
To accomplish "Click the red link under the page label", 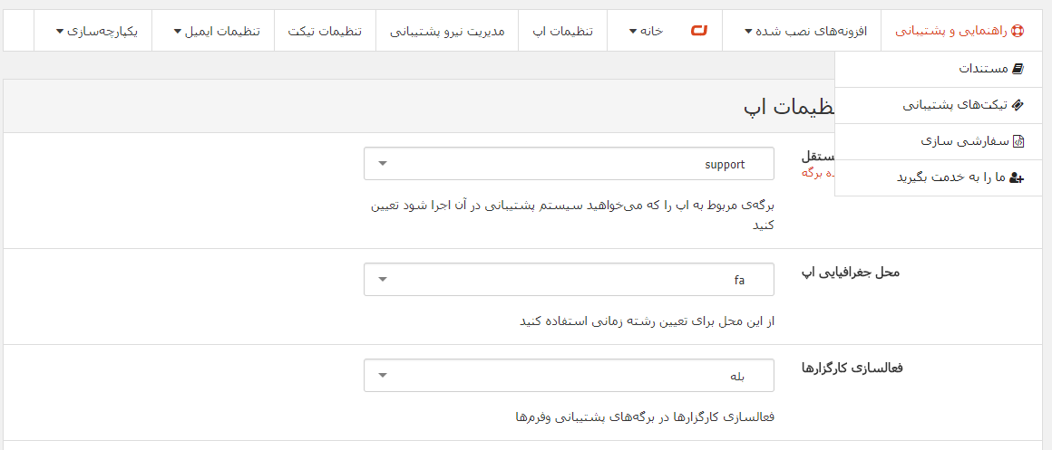I will tap(816, 171).
